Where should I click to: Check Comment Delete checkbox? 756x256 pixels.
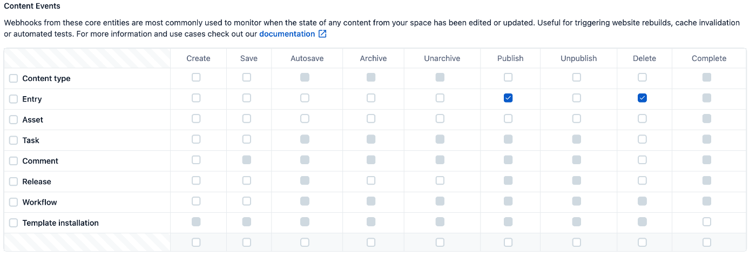pyautogui.click(x=642, y=160)
